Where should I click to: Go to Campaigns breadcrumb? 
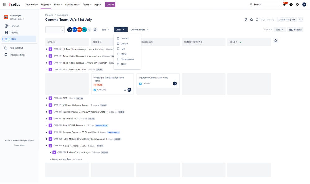[62, 15]
